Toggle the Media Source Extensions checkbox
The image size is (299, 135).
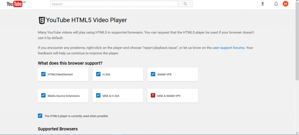43,95
